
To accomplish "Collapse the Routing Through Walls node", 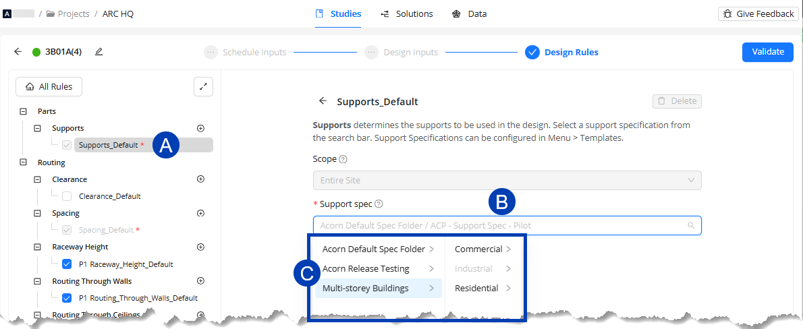I will coord(37,281).
